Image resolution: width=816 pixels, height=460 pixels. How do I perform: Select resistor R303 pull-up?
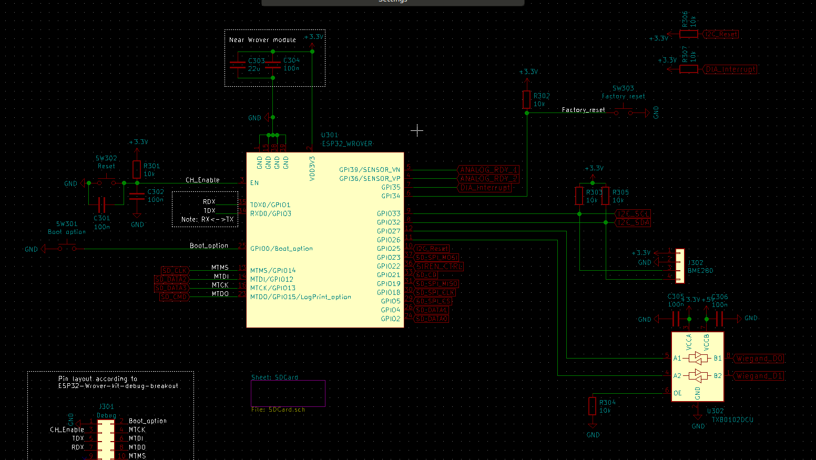click(579, 196)
